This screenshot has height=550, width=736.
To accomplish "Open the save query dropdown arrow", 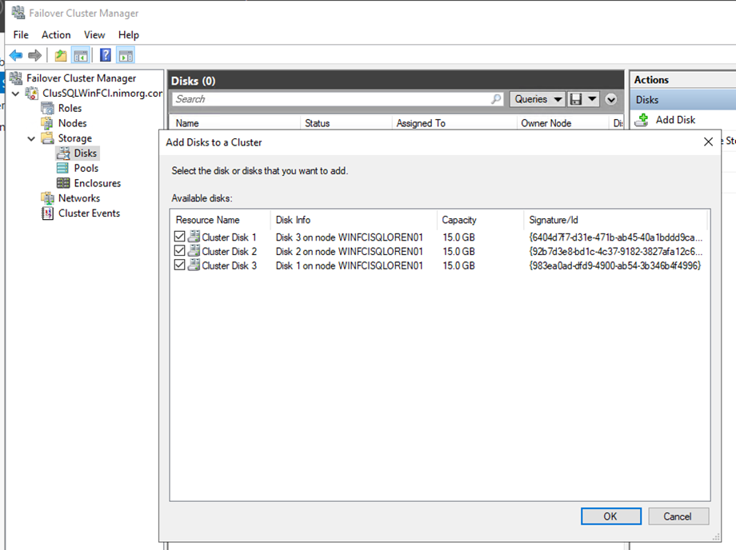I will (x=592, y=99).
